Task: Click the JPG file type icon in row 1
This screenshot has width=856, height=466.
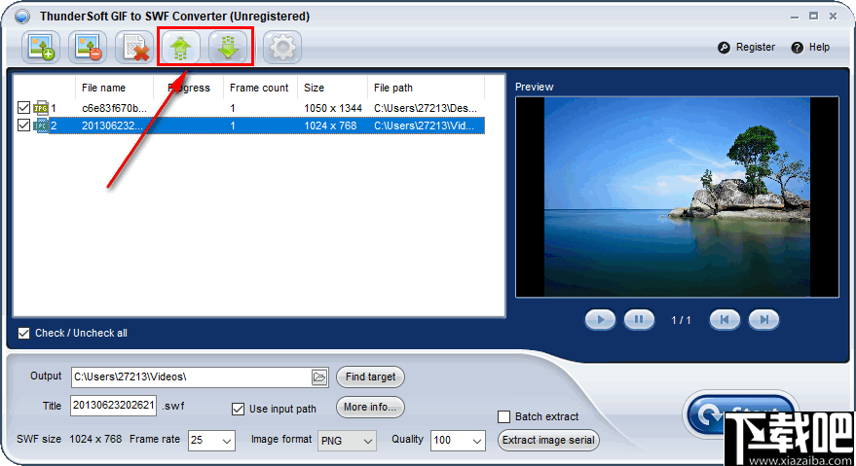Action: 41,108
